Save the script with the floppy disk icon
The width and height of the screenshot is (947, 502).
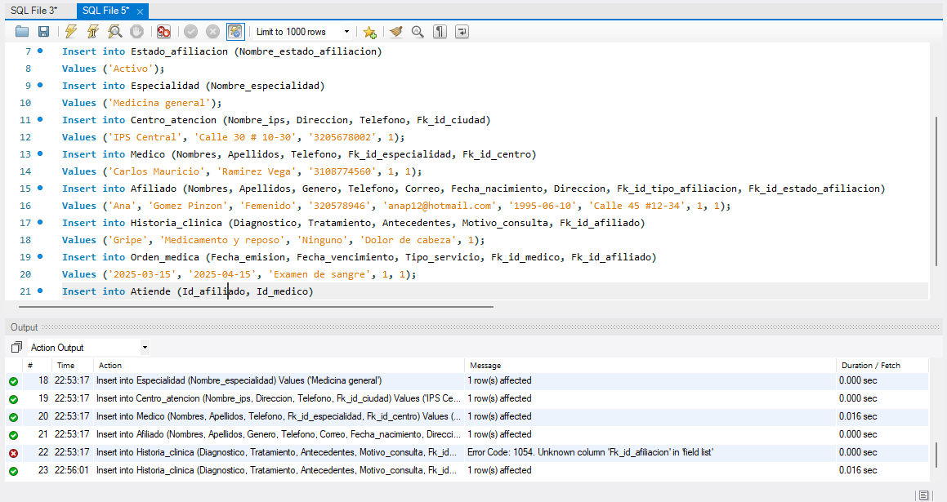click(44, 32)
